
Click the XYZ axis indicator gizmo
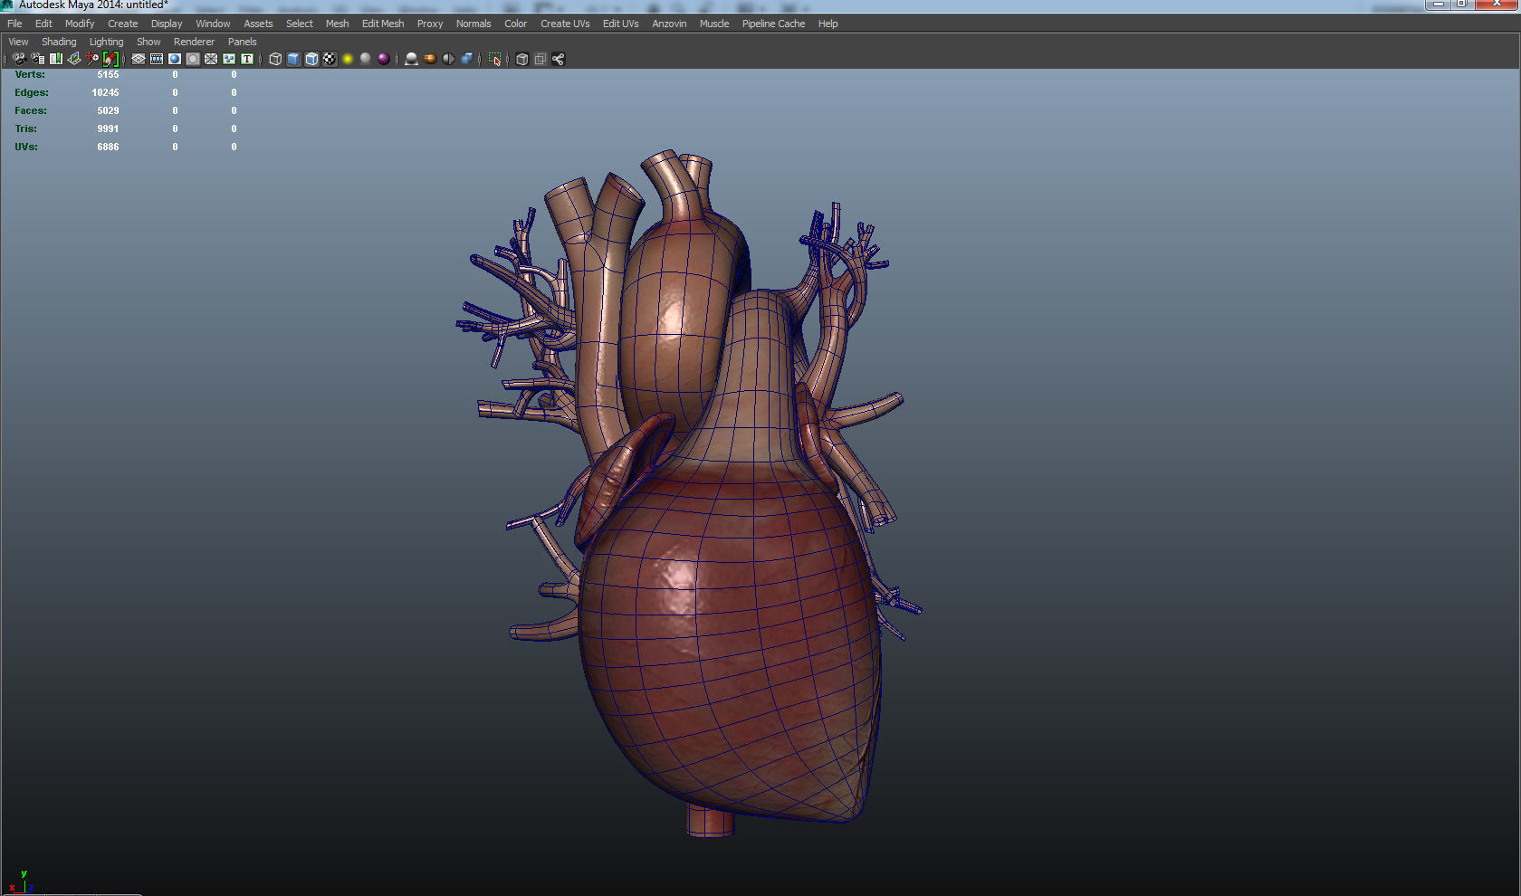pyautogui.click(x=20, y=882)
